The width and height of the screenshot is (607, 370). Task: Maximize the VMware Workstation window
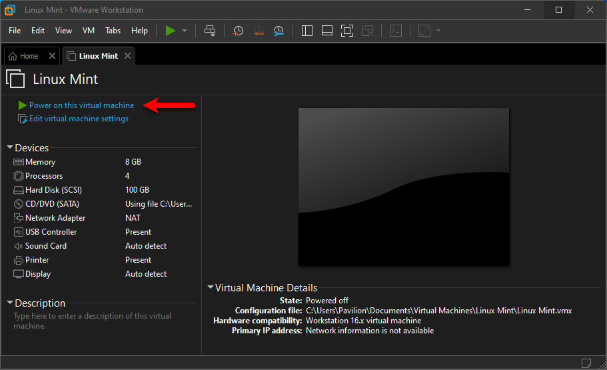point(558,10)
